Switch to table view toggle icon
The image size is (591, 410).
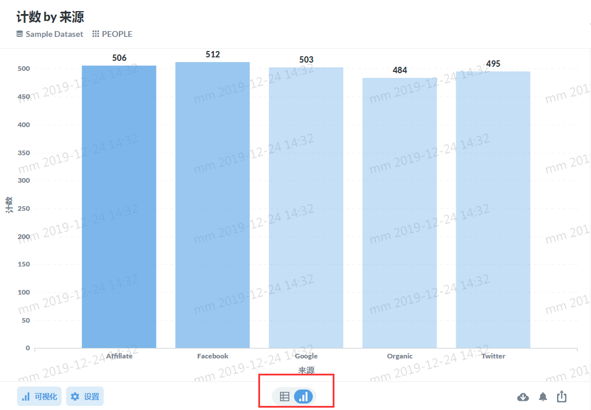[285, 397]
